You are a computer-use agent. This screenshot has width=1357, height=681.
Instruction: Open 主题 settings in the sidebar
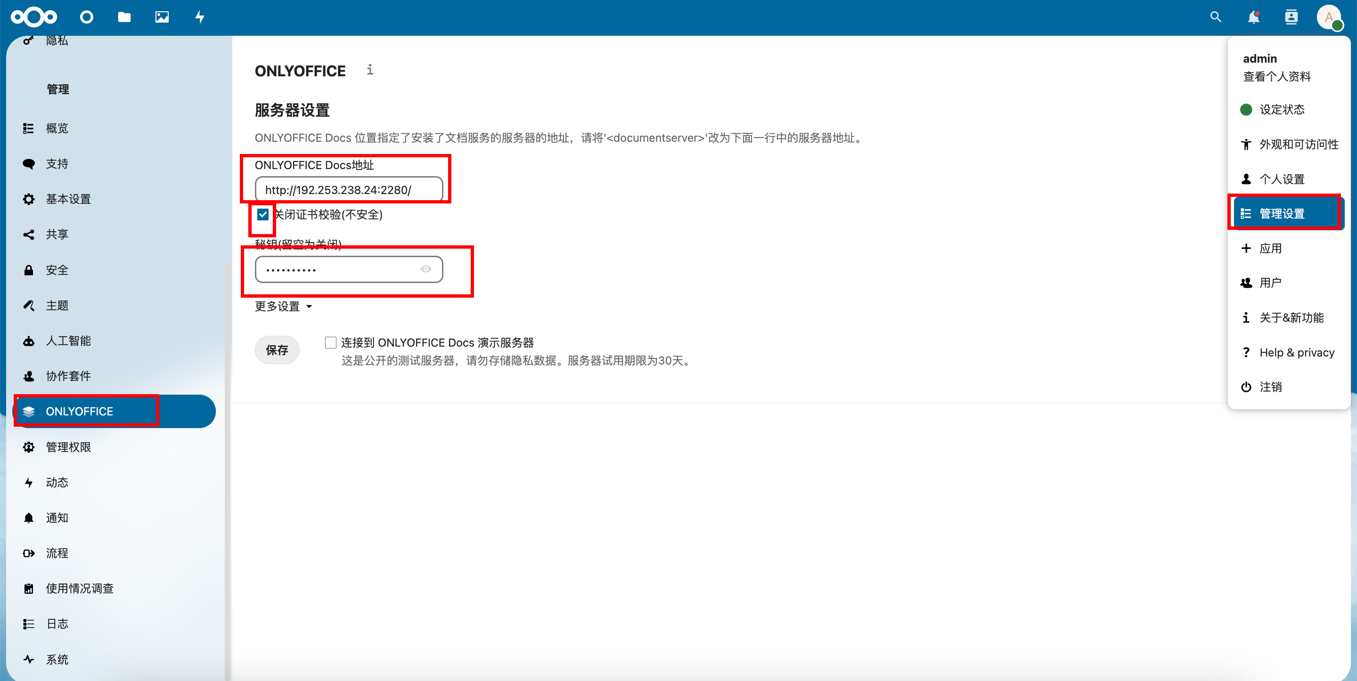pos(114,306)
